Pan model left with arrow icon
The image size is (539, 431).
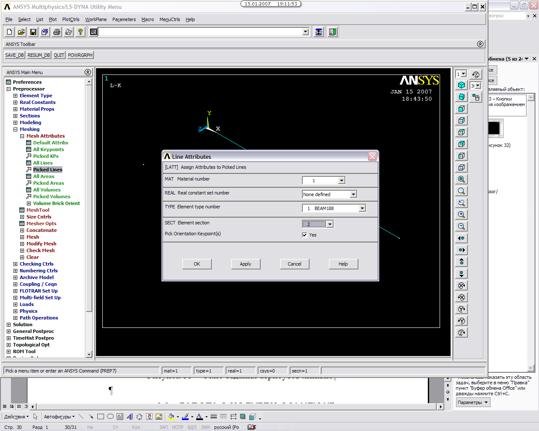coord(462,238)
